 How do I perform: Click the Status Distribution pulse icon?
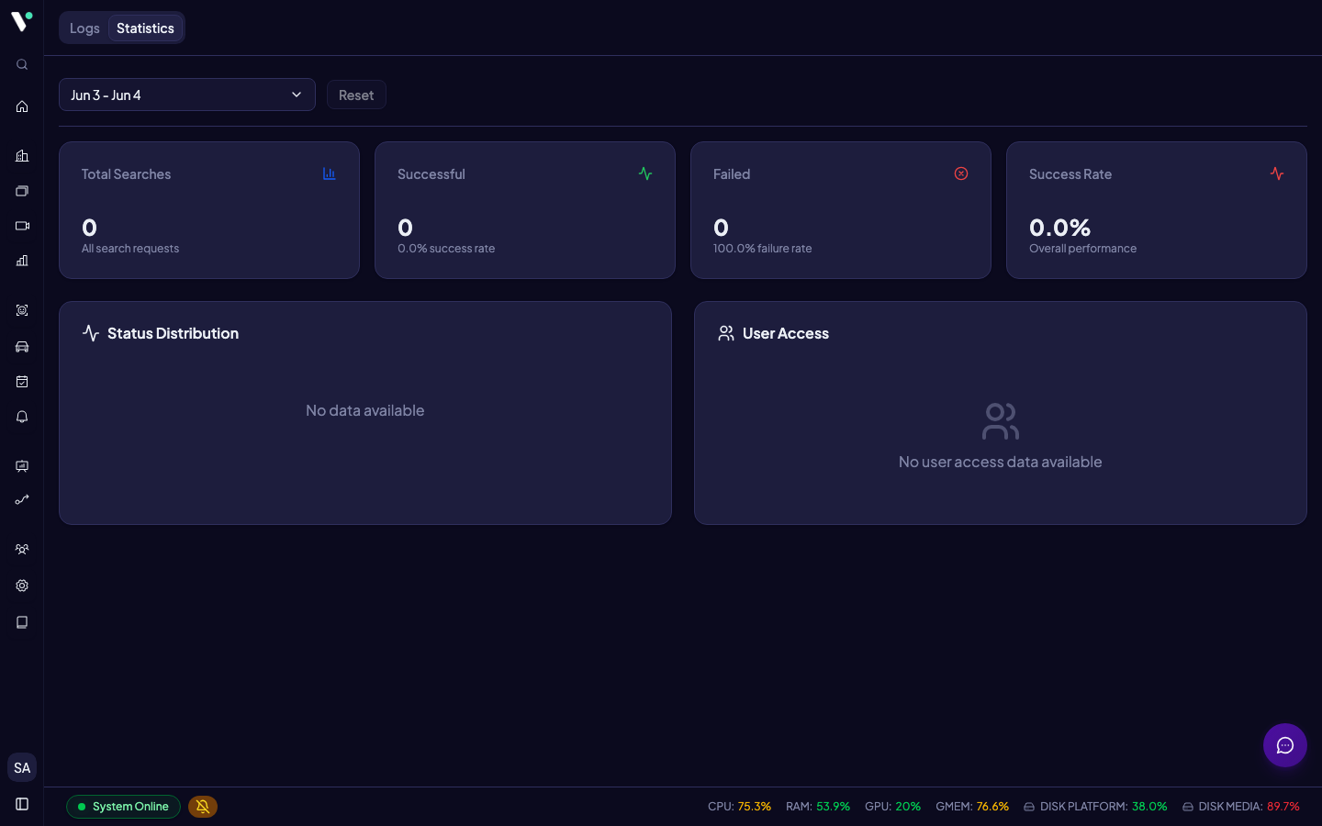tap(91, 333)
